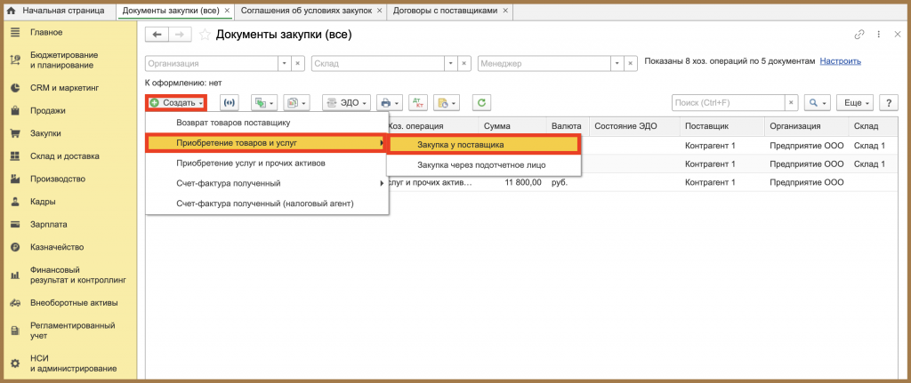This screenshot has height=383, width=911.
Task: Select Счет-фактура полученный (налоговый агент)
Action: 265,203
